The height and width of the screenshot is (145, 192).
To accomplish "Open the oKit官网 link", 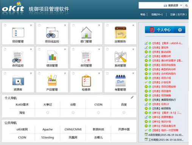I will pyautogui.click(x=22, y=129).
